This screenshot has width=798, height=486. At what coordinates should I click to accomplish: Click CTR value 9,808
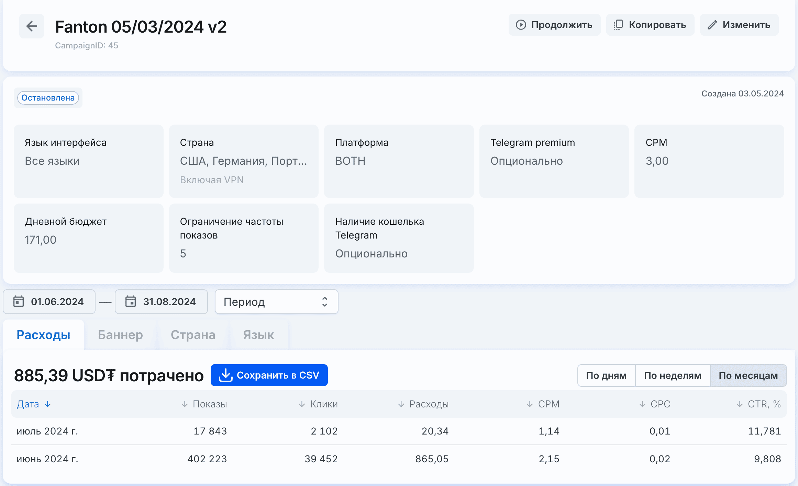point(768,459)
